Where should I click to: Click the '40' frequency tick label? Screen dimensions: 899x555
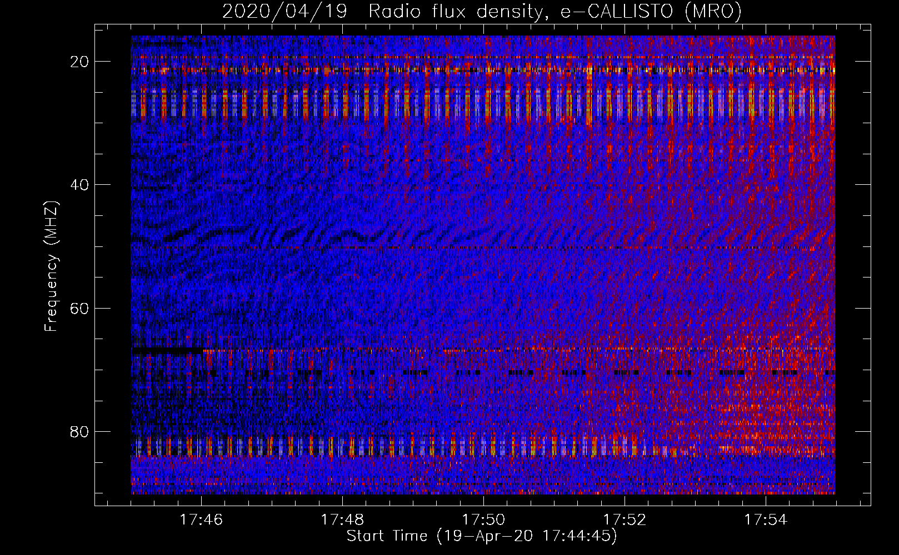tap(80, 185)
